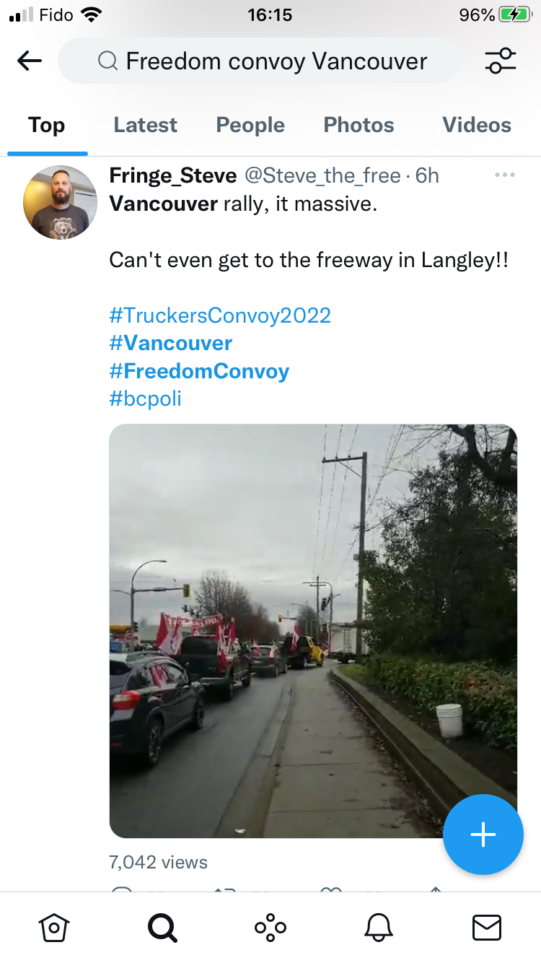This screenshot has width=541, height=963.
Task: Open the #TruckersConvoy2022 hashtag
Action: (x=220, y=315)
